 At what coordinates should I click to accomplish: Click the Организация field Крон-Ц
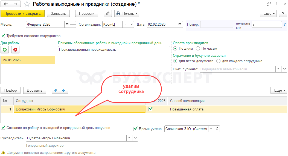click(112, 24)
